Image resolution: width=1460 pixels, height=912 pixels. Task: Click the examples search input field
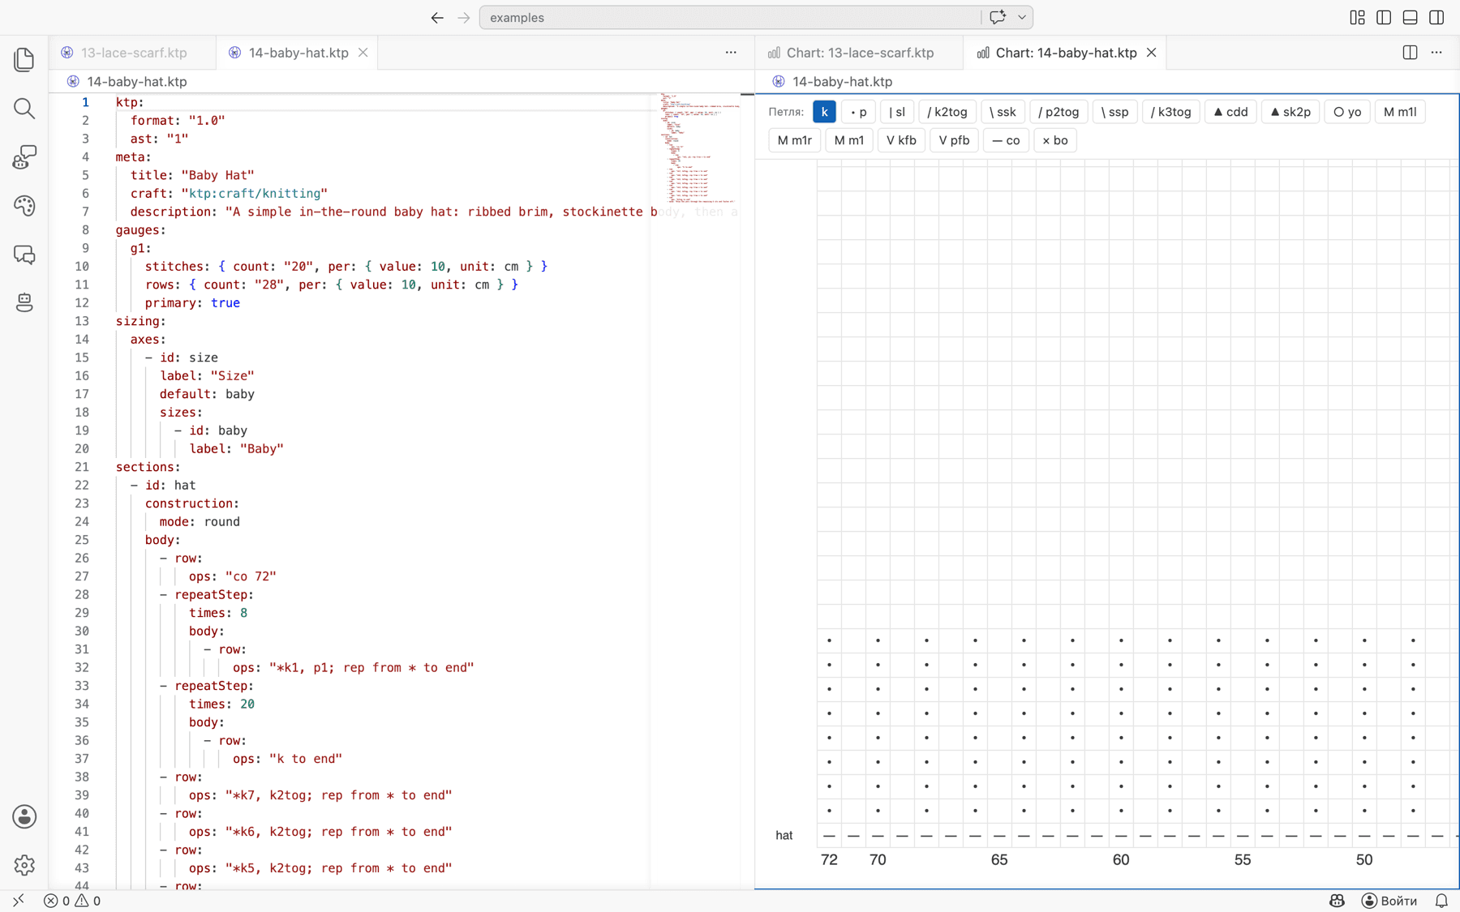point(730,17)
